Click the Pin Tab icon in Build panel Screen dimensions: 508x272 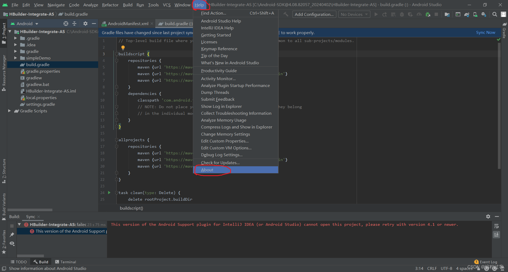click(12, 234)
